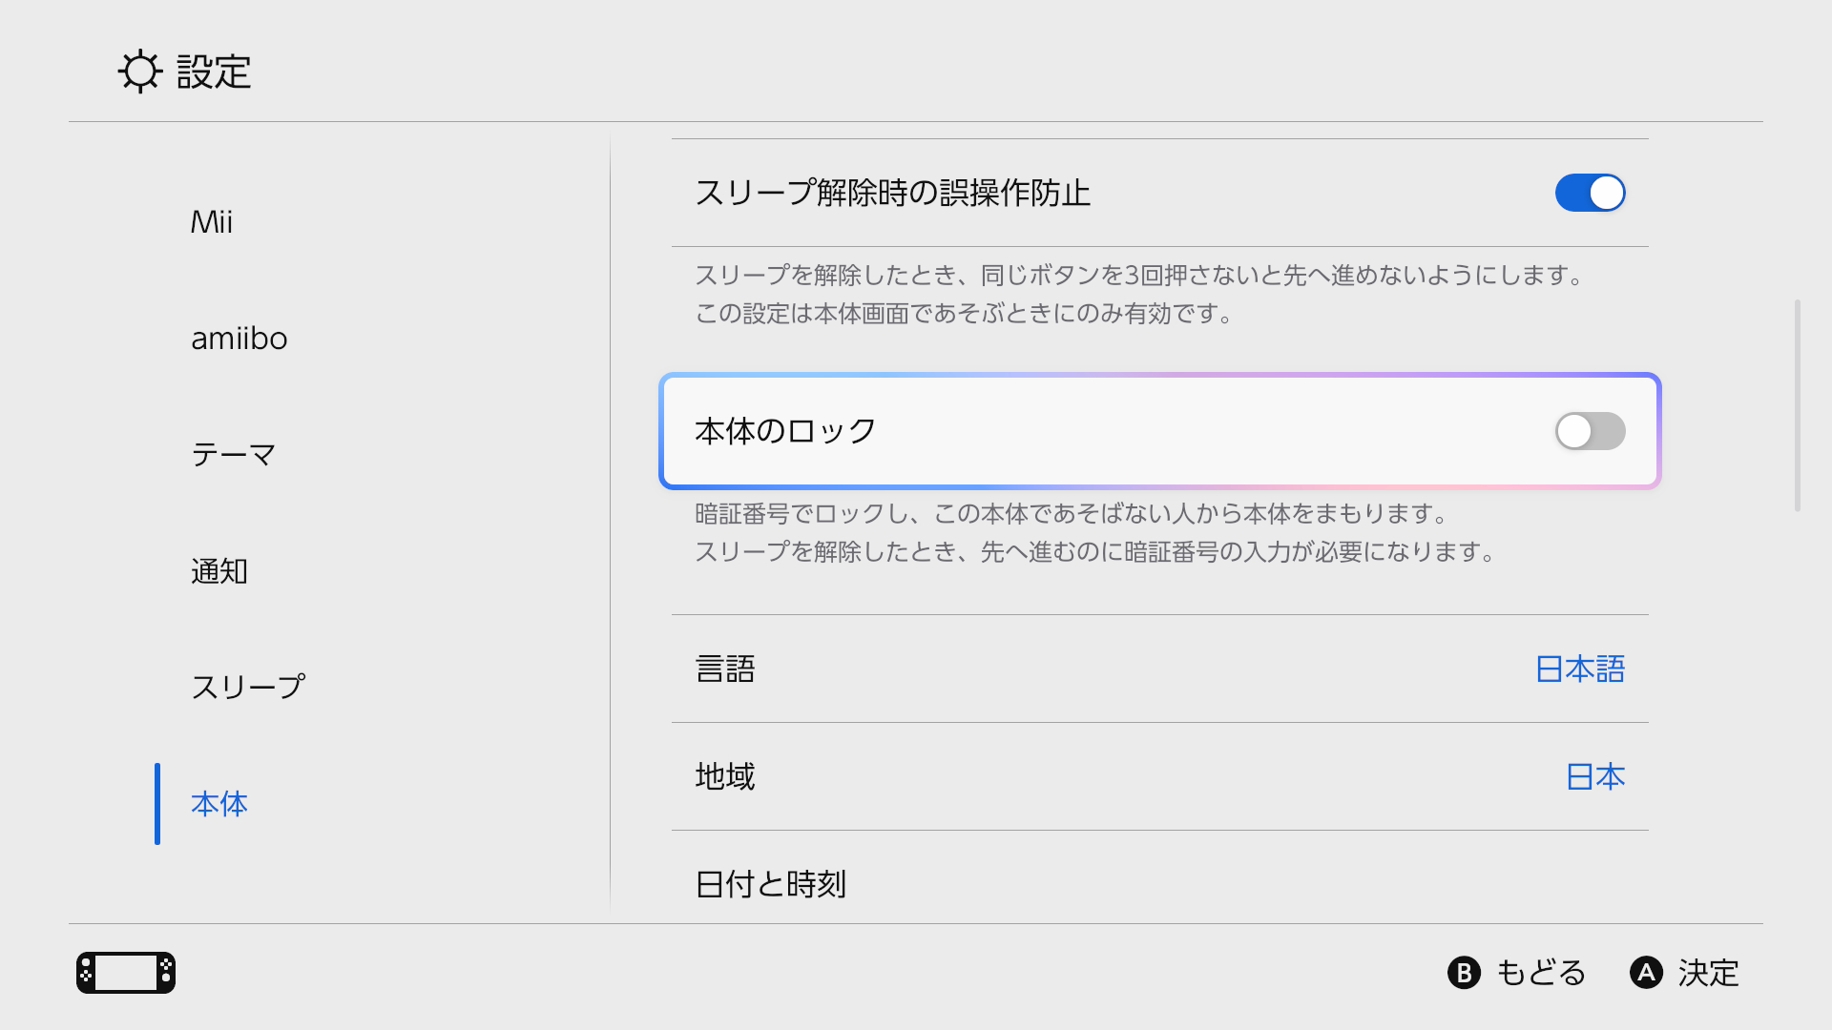Select 通知 in the sidebar

[219, 570]
